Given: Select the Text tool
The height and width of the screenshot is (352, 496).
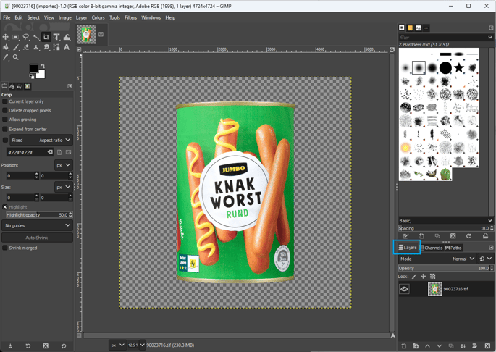Looking at the screenshot, I should coord(67,48).
